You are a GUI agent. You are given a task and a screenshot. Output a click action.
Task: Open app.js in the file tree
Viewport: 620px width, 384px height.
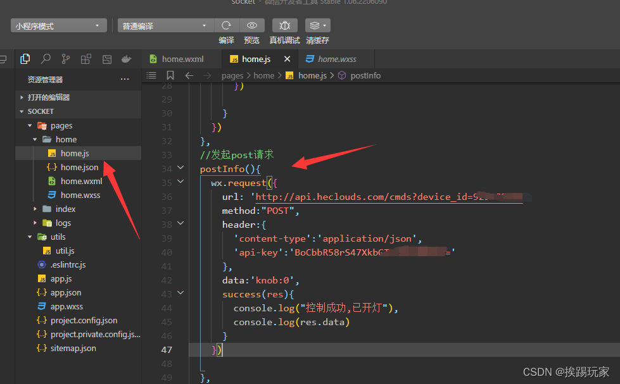[x=78, y=278]
